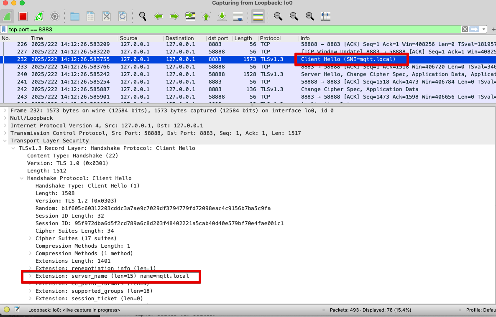
Task: Click the start capture shark fin icon
Action: click(7, 16)
